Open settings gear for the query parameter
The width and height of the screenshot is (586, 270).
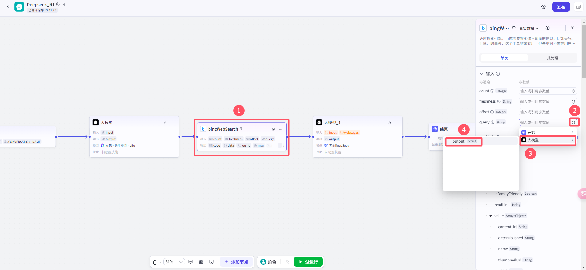[573, 122]
